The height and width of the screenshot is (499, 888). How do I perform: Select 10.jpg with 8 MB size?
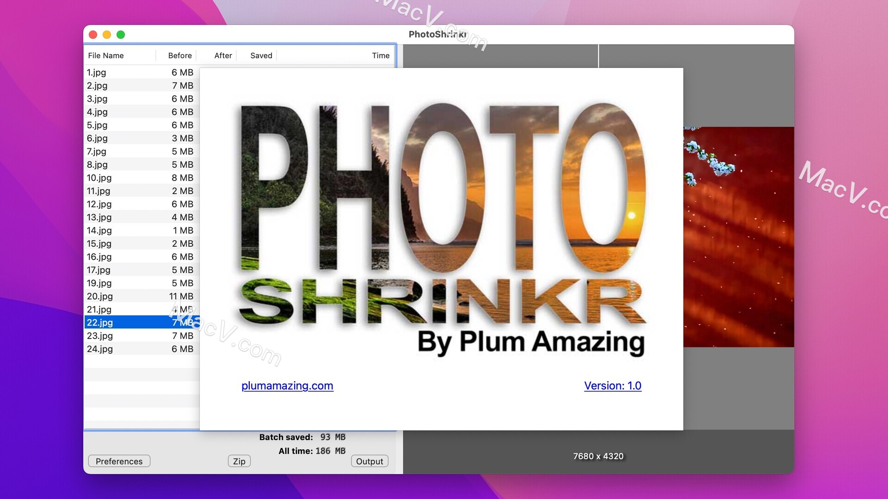(140, 177)
